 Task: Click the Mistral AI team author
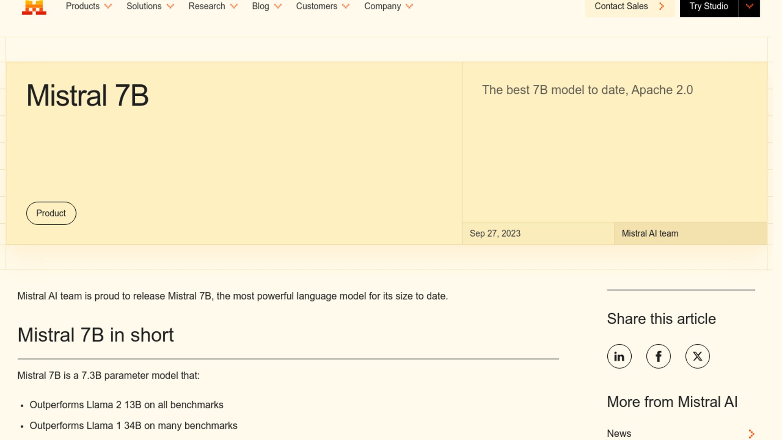click(x=650, y=233)
